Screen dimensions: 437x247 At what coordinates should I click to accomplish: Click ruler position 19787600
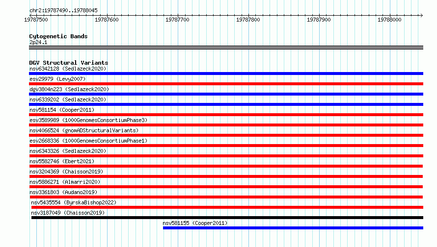point(107,20)
